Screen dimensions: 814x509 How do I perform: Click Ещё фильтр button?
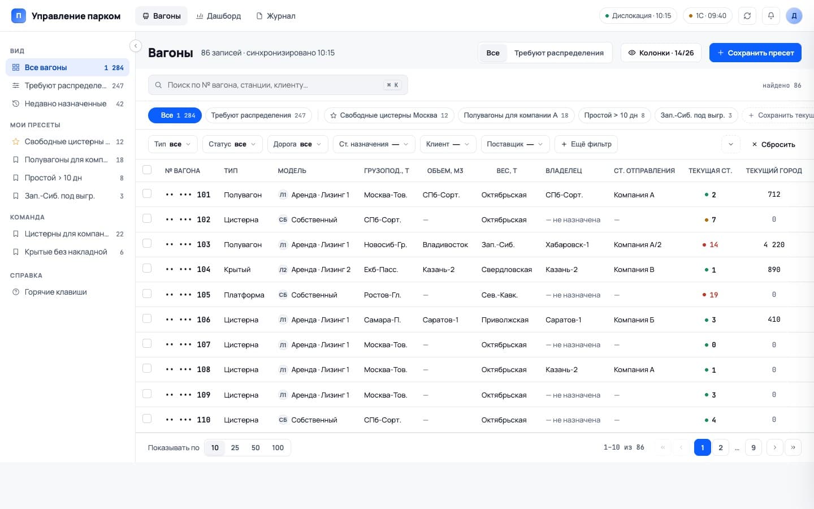point(586,144)
